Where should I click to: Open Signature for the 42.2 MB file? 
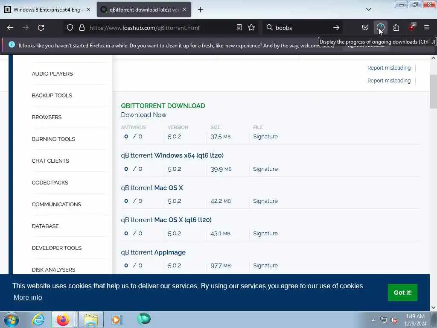[x=265, y=201]
